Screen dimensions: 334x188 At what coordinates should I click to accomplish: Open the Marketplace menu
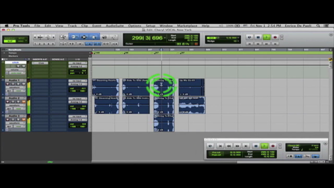coord(187,26)
